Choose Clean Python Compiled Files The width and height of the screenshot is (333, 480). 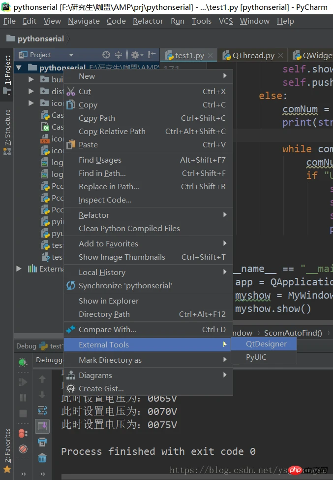148,228
